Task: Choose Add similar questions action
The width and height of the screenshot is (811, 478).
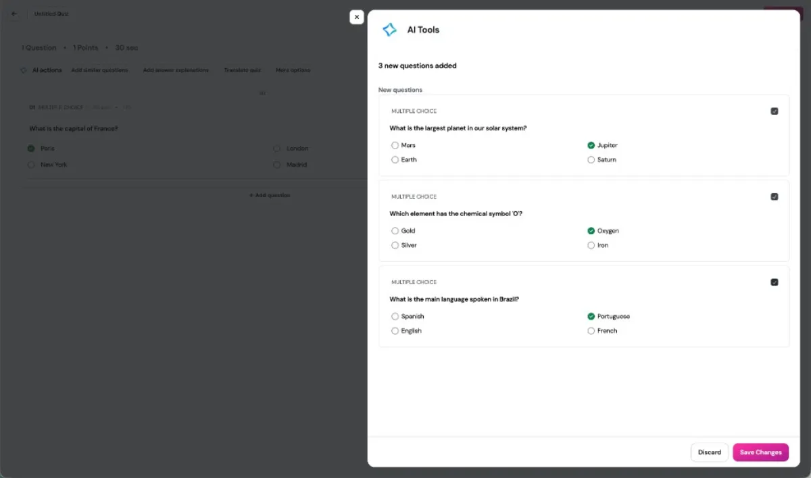Action: [100, 70]
